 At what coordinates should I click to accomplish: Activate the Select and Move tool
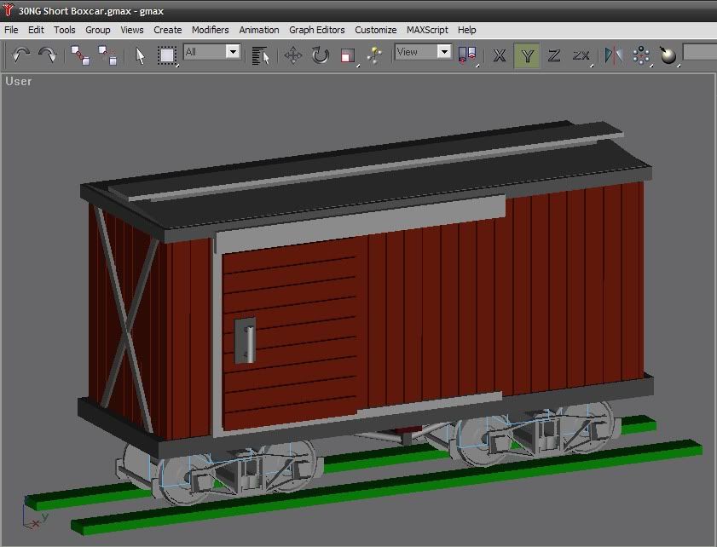pos(293,55)
